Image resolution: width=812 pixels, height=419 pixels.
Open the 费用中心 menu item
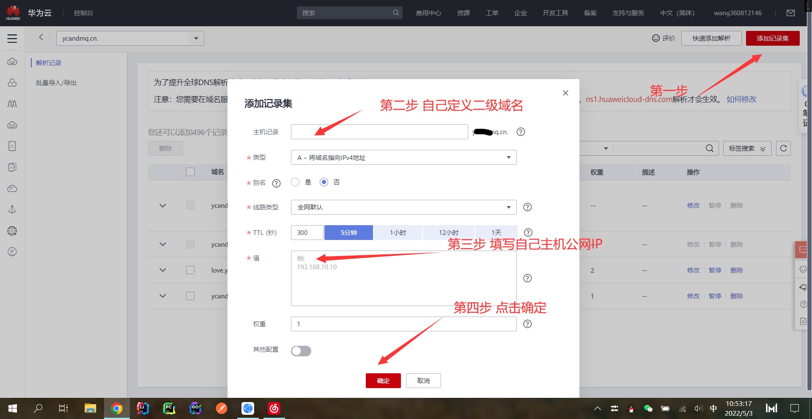[x=428, y=13]
